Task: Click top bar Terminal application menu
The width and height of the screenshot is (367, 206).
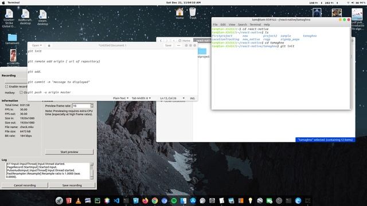Action: click(13, 2)
